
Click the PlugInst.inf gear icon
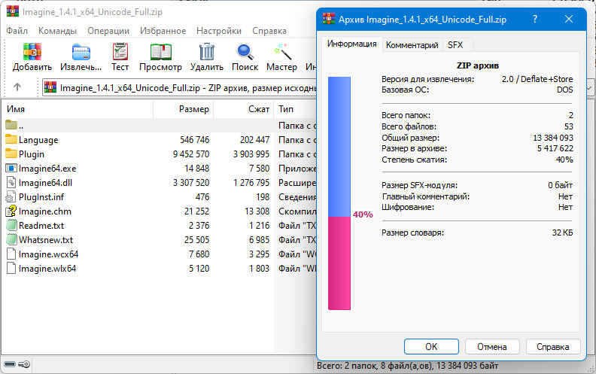point(11,197)
